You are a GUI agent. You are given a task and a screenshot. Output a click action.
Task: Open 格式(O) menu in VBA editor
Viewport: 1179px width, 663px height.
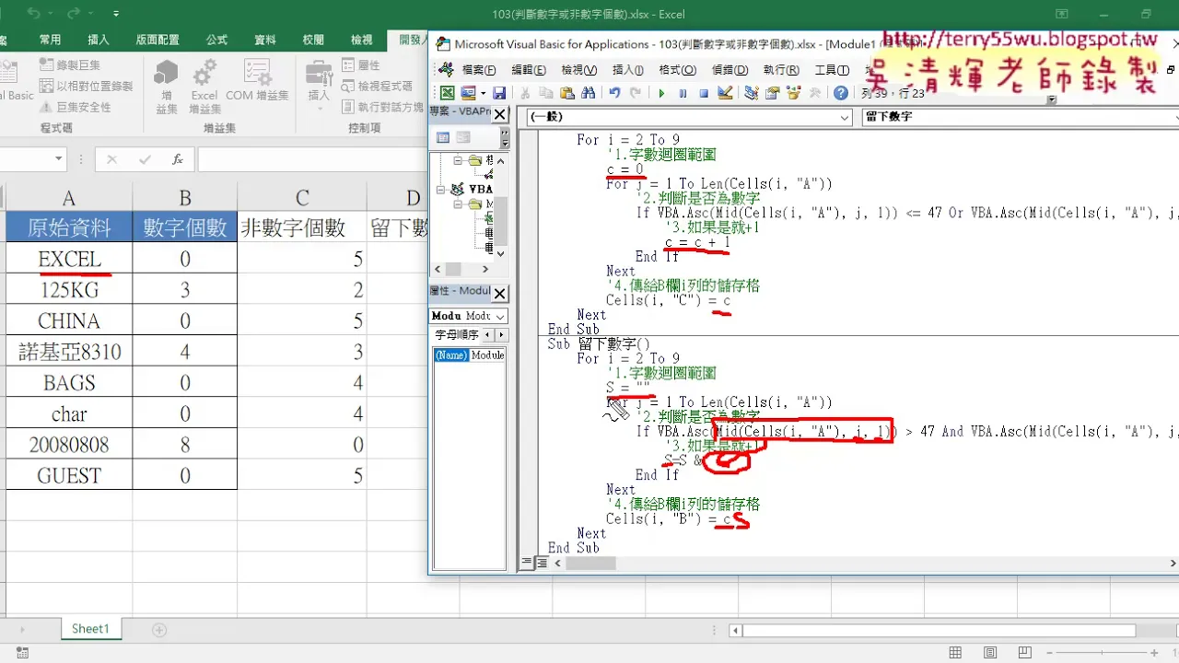678,70
